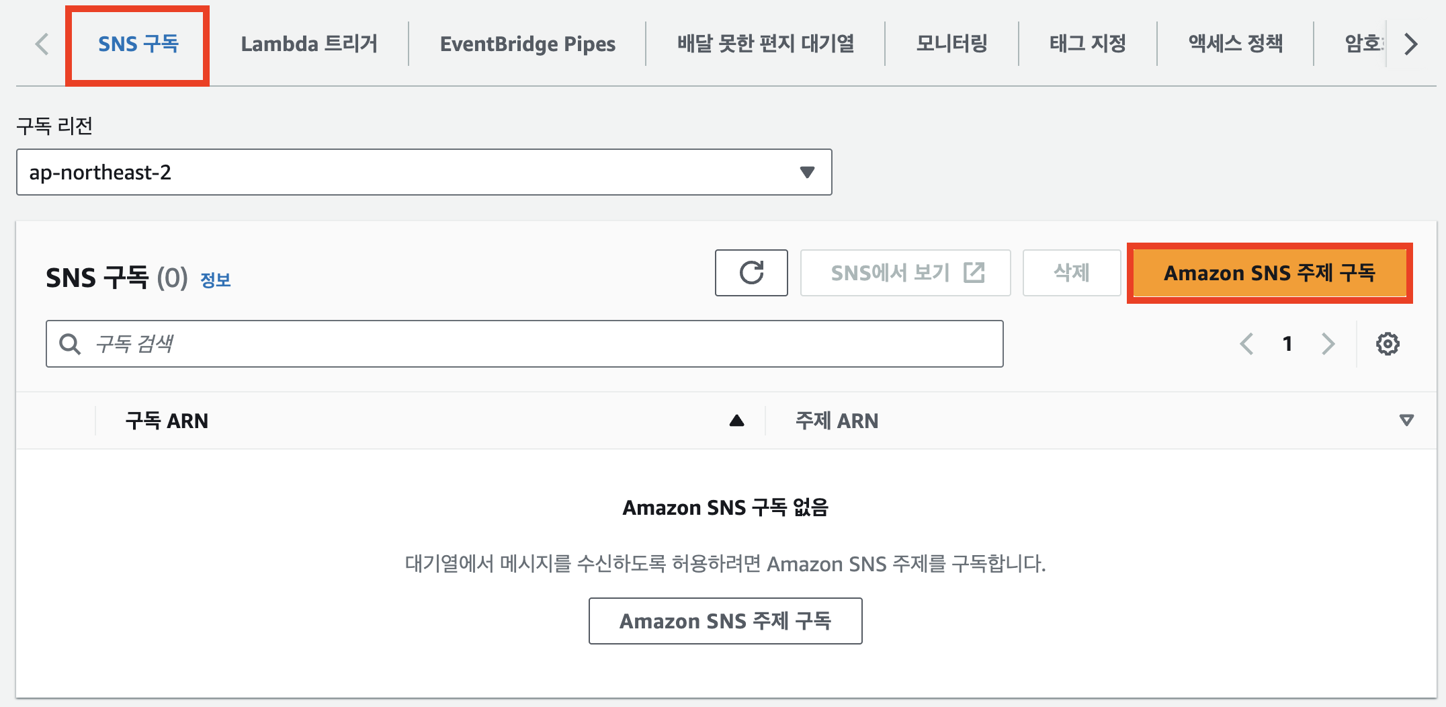1446x707 pixels.
Task: Switch to the 액세스 정책 tab
Action: [1234, 43]
